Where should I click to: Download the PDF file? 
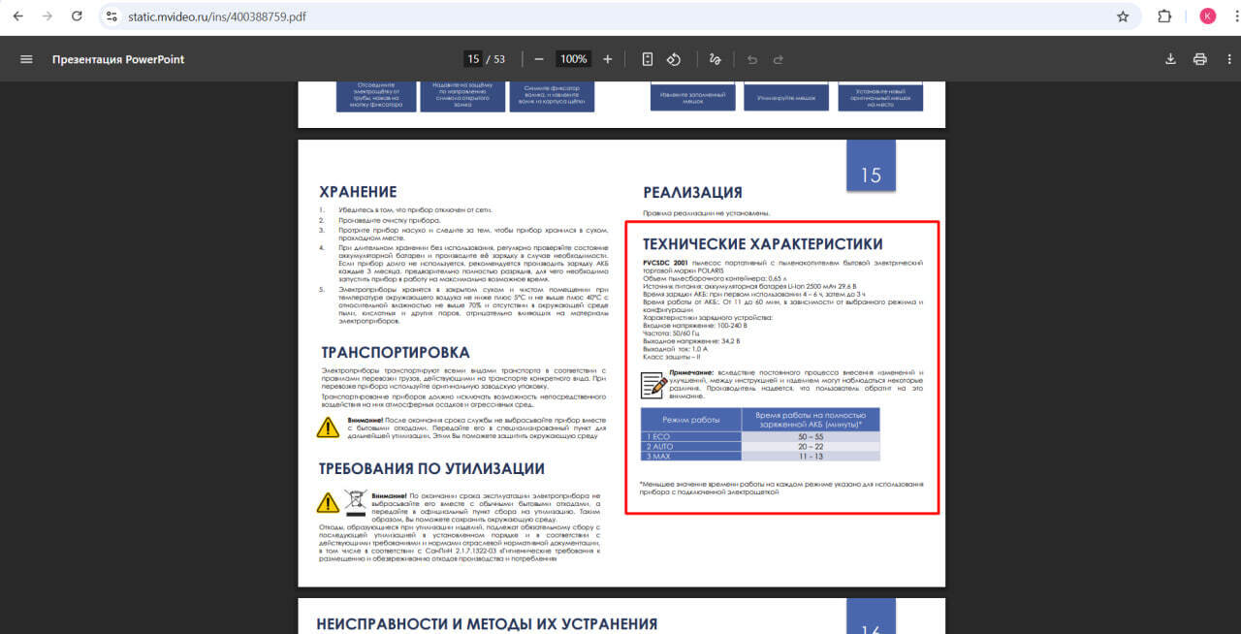click(x=1170, y=59)
